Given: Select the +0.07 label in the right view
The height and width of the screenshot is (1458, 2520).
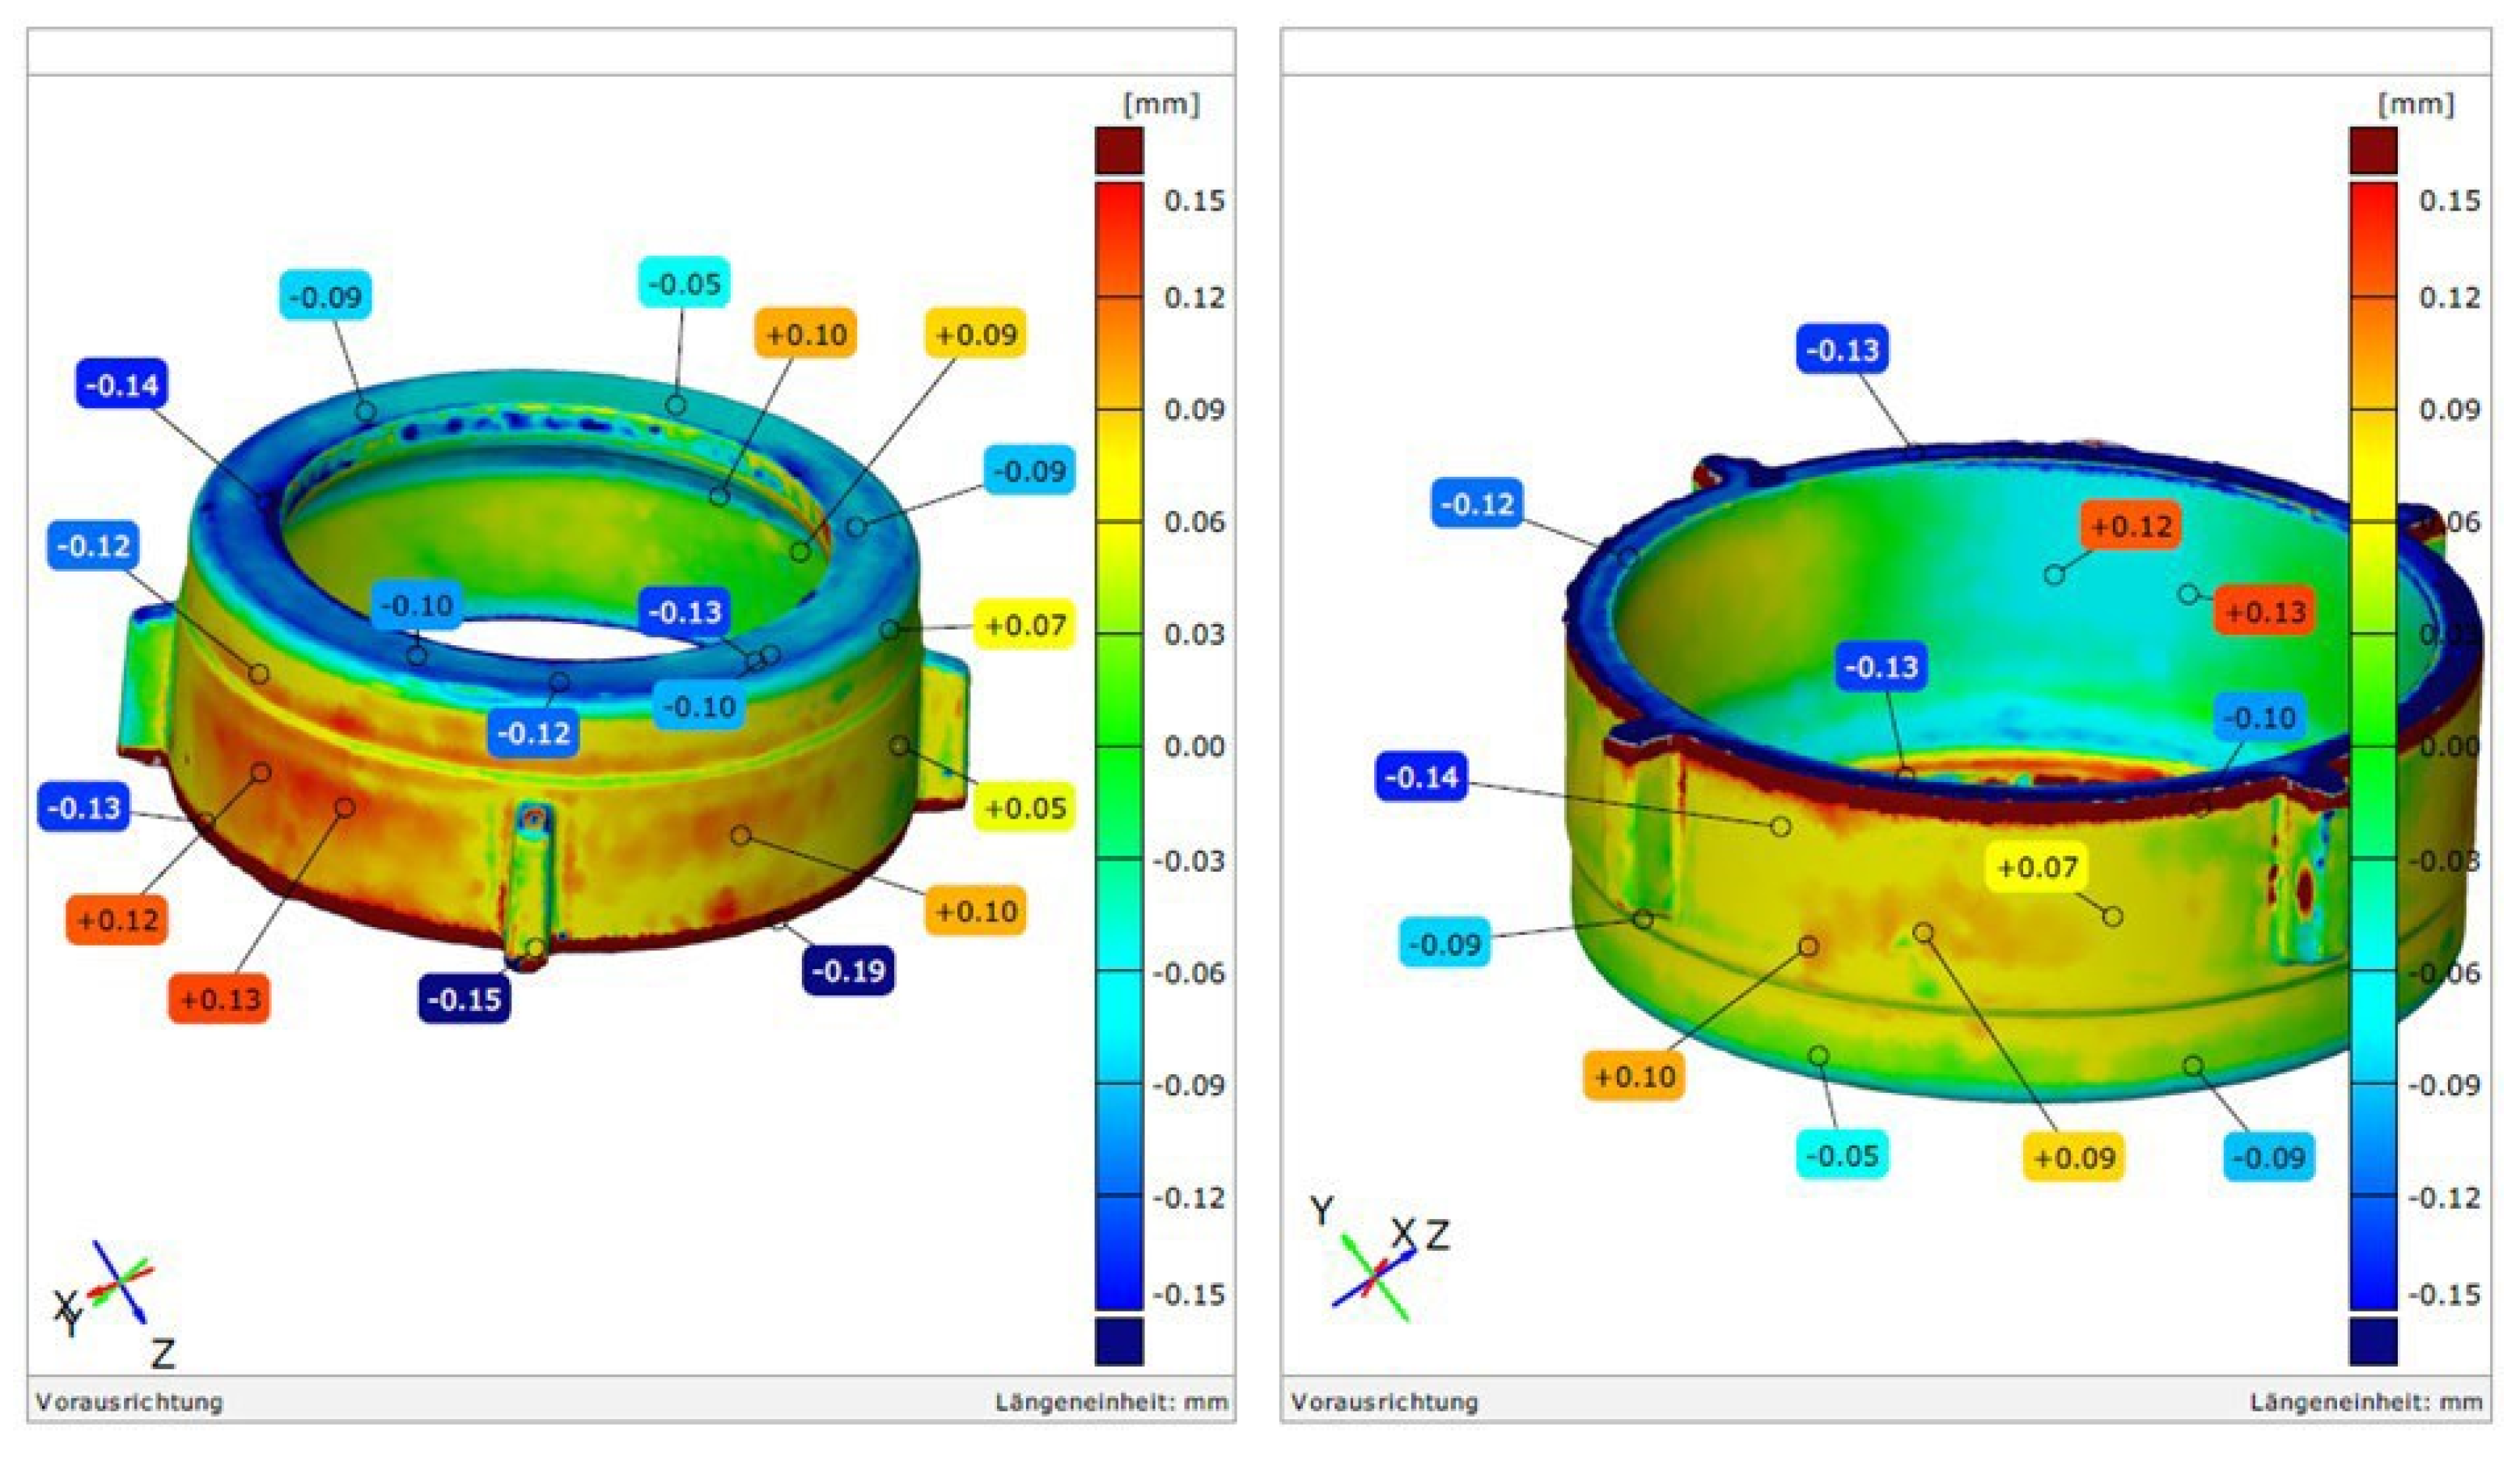Looking at the screenshot, I should 2037,866.
